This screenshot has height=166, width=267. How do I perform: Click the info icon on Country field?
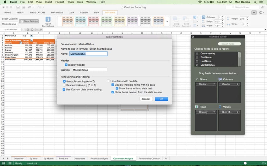[215, 112]
